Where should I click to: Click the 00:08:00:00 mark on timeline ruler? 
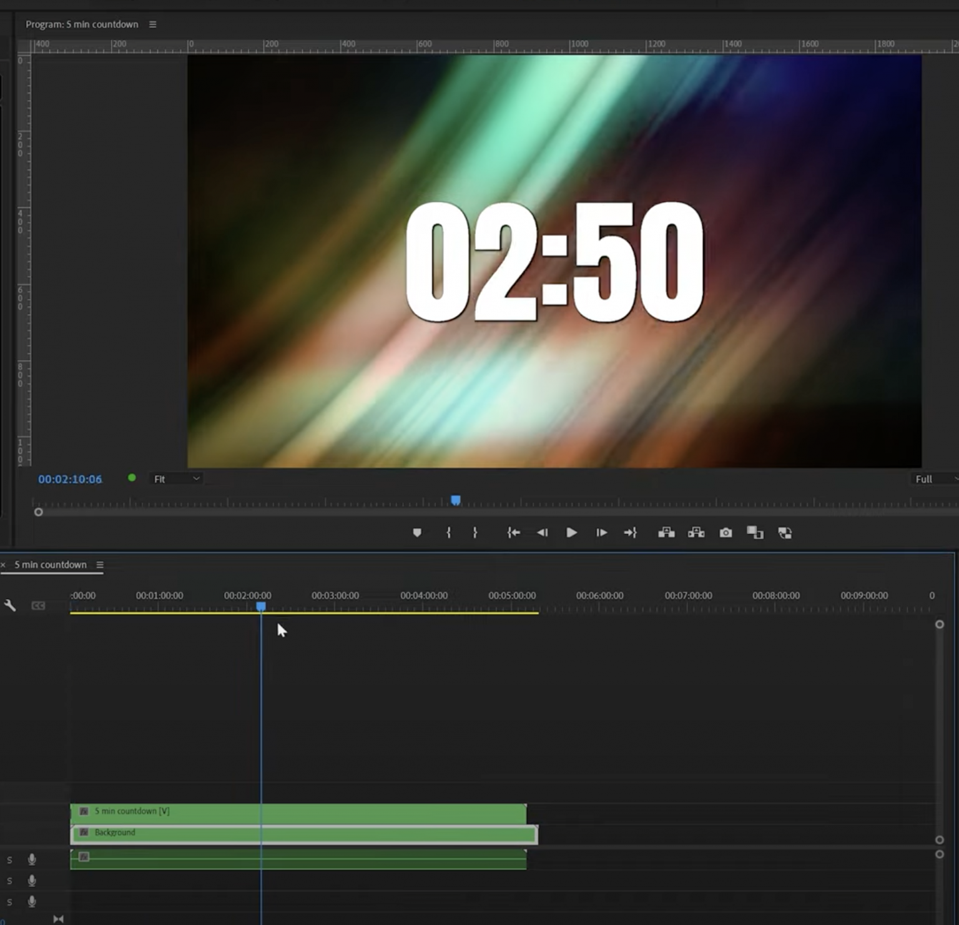click(776, 596)
